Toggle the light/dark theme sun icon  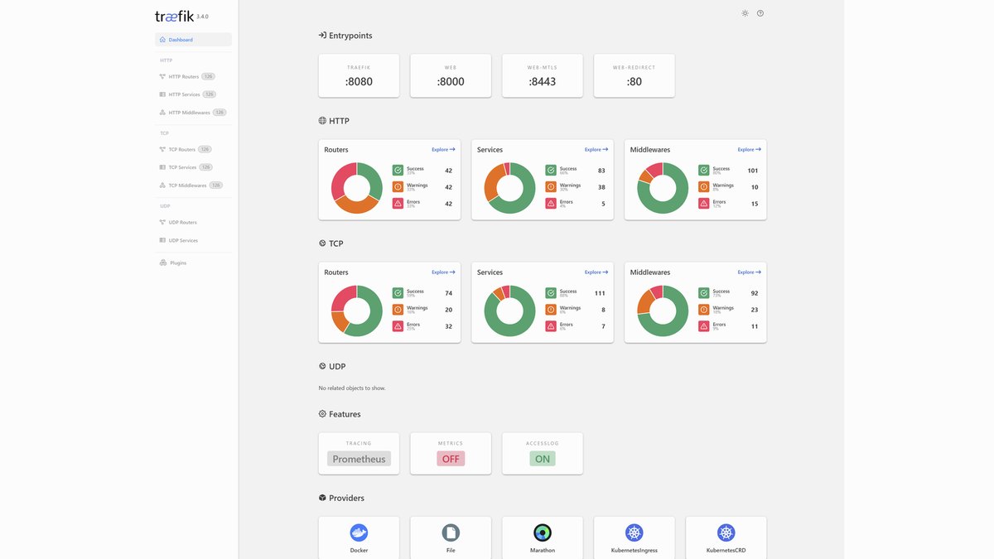(x=745, y=13)
